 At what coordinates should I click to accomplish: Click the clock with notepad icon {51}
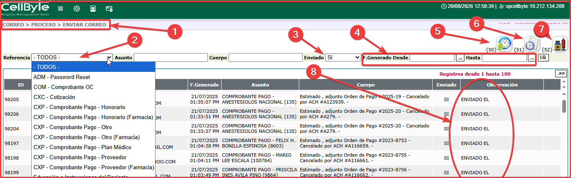(532, 43)
